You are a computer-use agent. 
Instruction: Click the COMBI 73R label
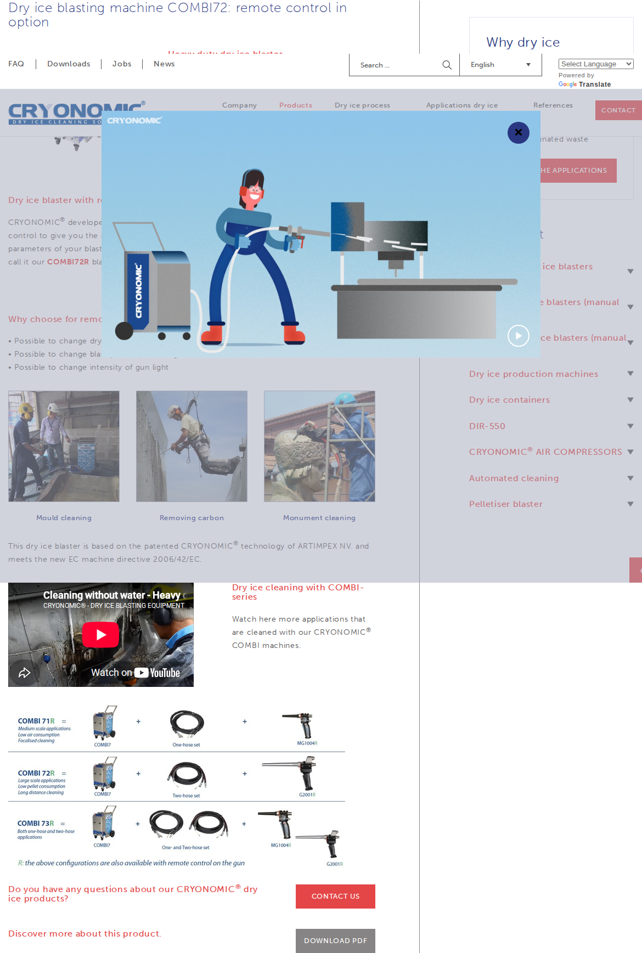(x=36, y=824)
